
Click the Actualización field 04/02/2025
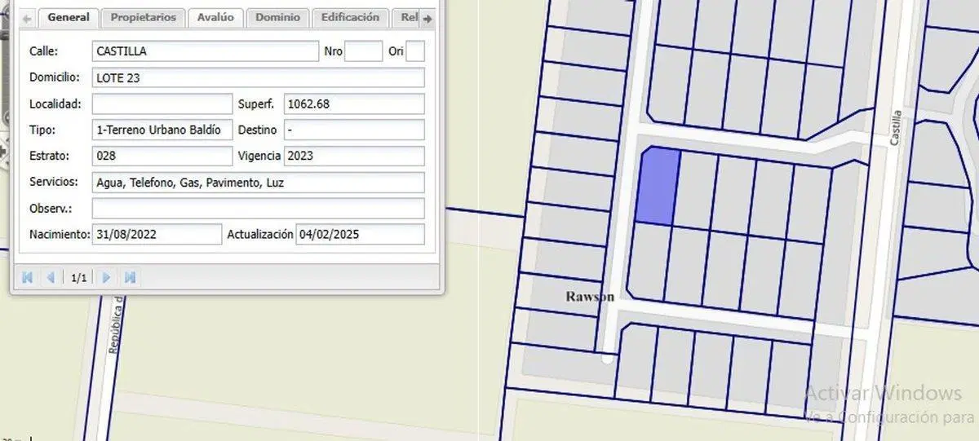(x=360, y=234)
